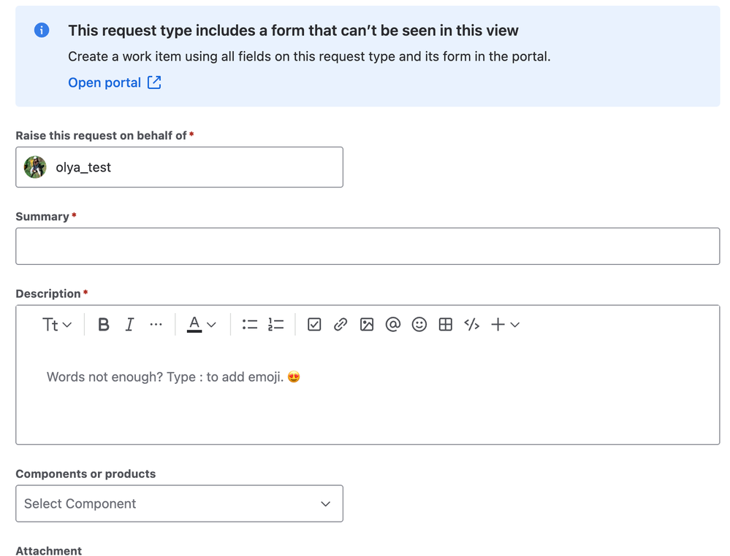Image resolution: width=730 pixels, height=556 pixels.
Task: Toggle italic formatting in the description editor
Action: point(129,324)
